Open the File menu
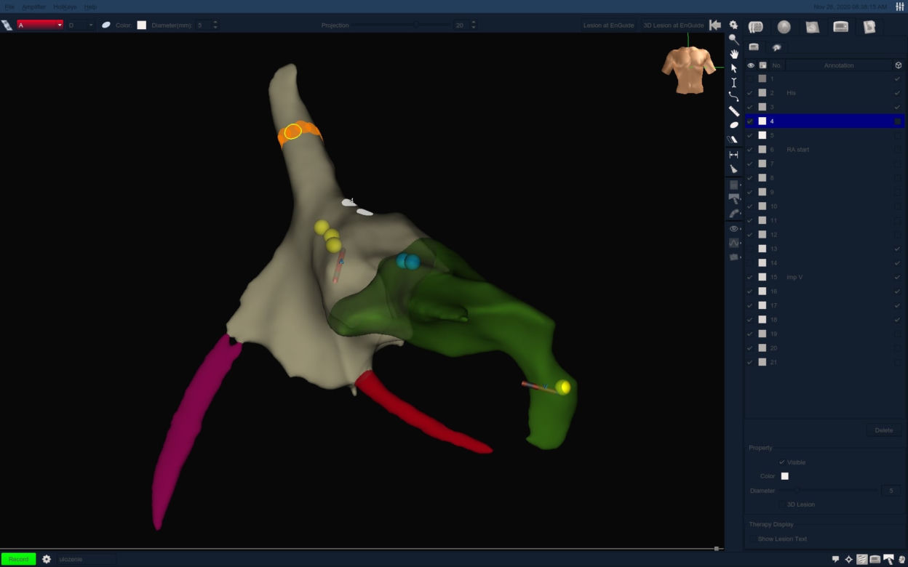The height and width of the screenshot is (567, 908). (9, 7)
